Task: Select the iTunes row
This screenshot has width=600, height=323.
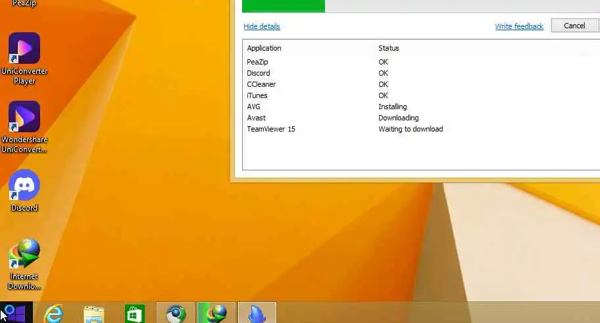Action: click(421, 95)
